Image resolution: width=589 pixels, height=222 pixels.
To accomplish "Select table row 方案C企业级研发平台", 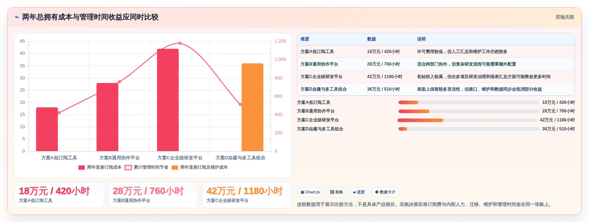I will tap(436, 77).
